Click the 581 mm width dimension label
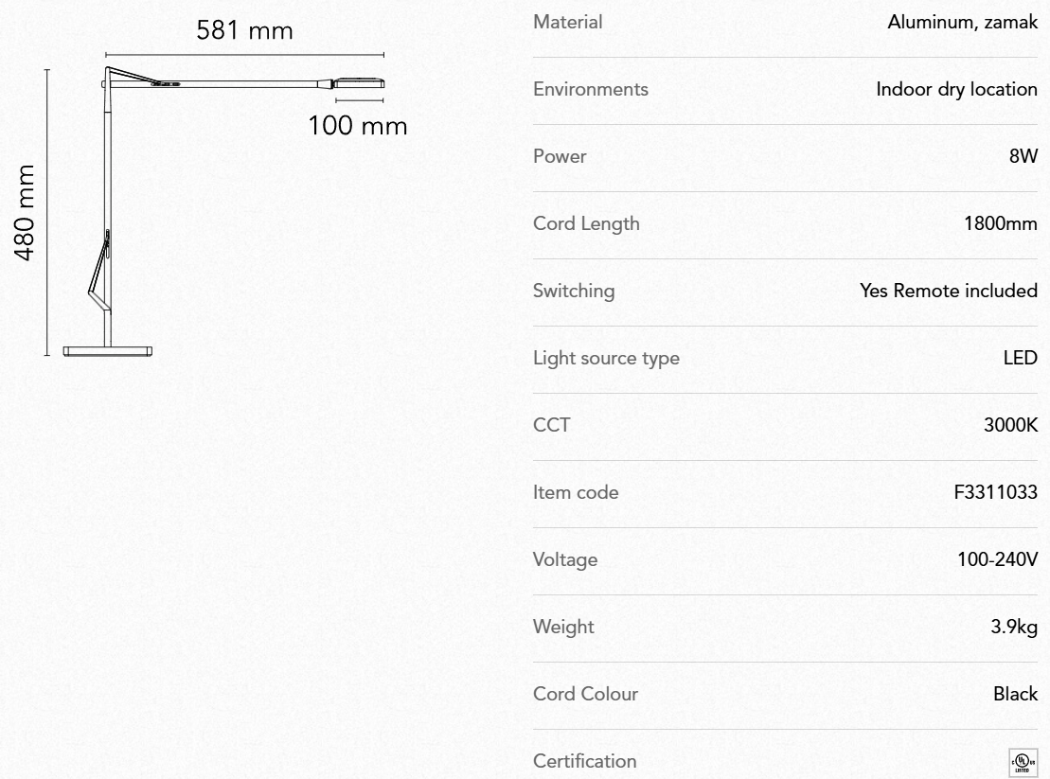The width and height of the screenshot is (1050, 779). (x=244, y=30)
